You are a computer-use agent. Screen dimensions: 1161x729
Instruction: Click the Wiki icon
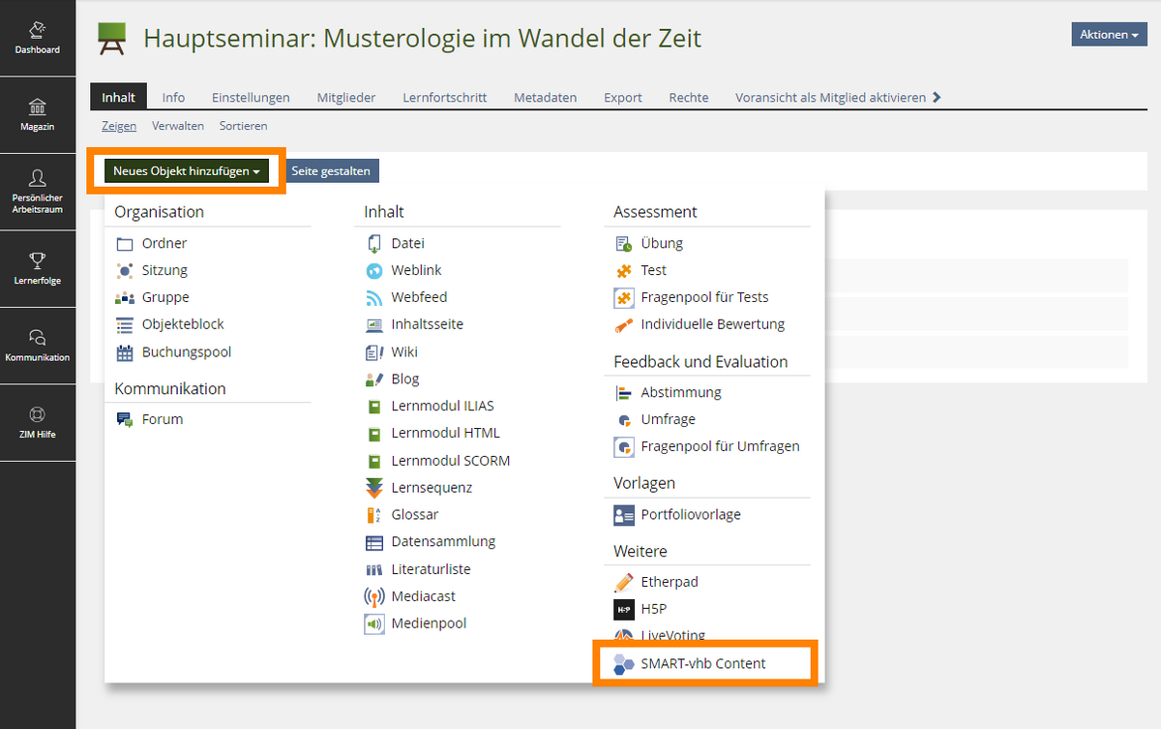(374, 352)
